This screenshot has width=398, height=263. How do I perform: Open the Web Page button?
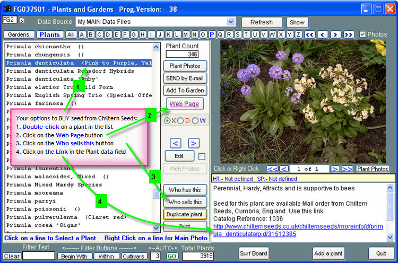pos(185,104)
